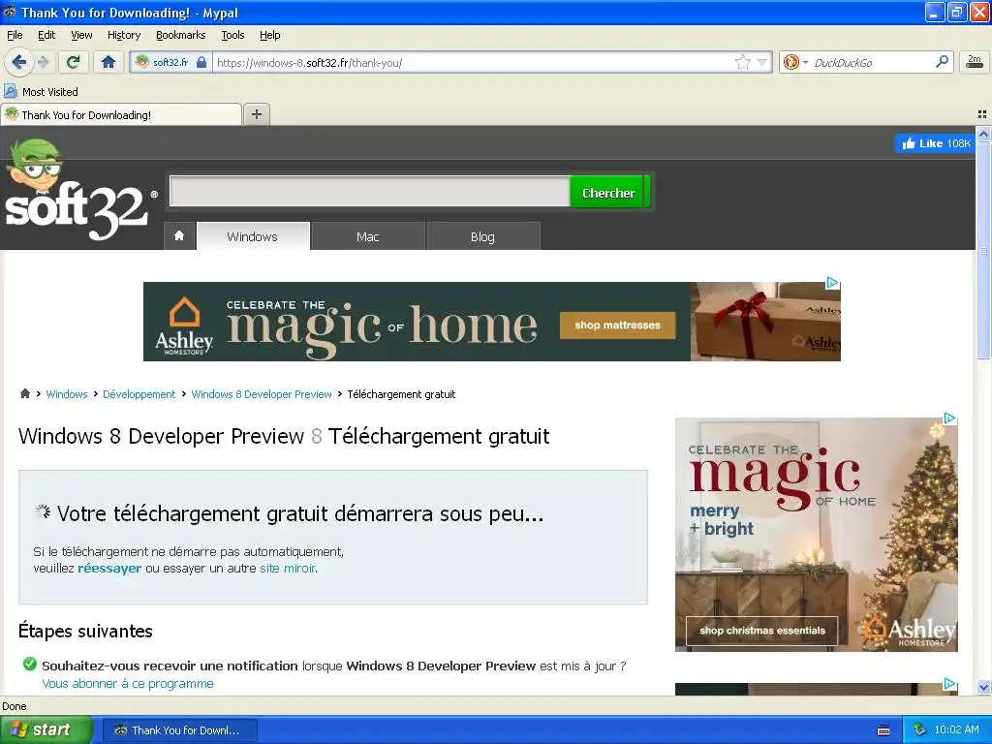The image size is (992, 744).
Task: Bookmark this page with the star icon
Action: (x=743, y=62)
